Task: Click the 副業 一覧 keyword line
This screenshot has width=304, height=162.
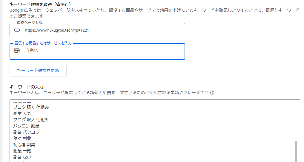Action: (22, 151)
